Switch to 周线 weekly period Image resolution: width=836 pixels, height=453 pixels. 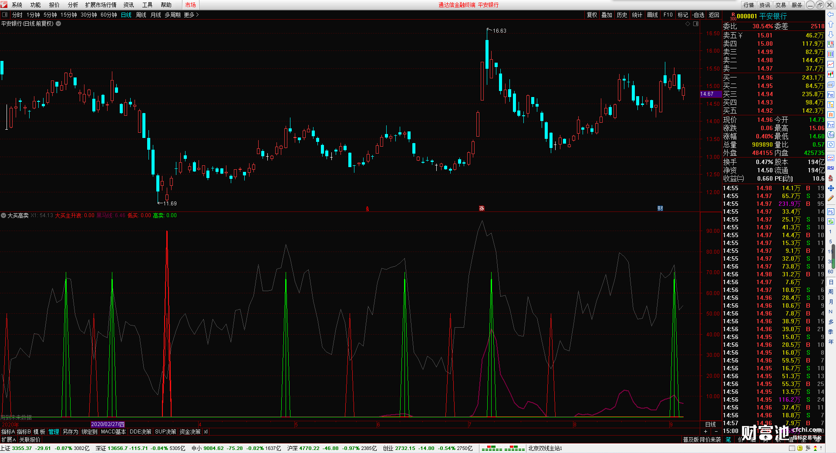pos(141,15)
